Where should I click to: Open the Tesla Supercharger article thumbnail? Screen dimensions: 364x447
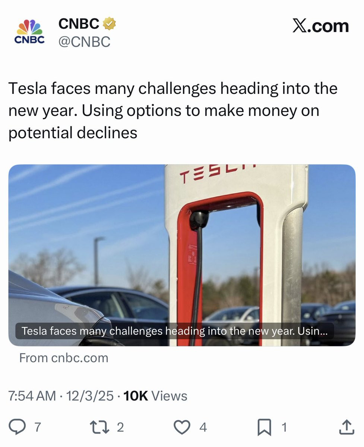(182, 255)
